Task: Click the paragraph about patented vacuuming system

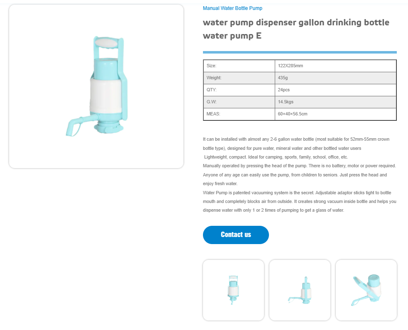Action: [300, 201]
